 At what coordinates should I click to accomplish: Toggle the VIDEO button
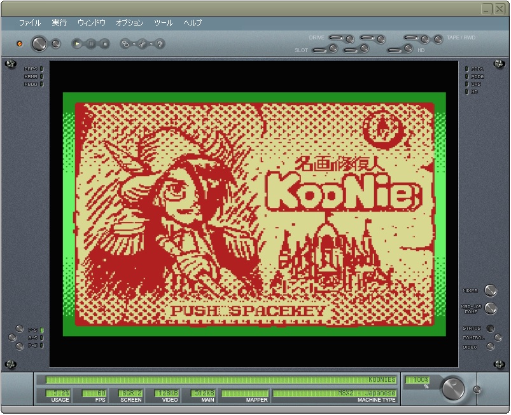coord(490,347)
